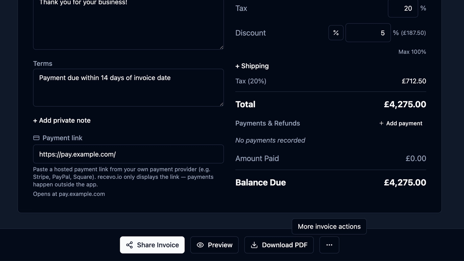Click the 'Terms' field label
Viewport: 464px width, 261px height.
click(43, 64)
